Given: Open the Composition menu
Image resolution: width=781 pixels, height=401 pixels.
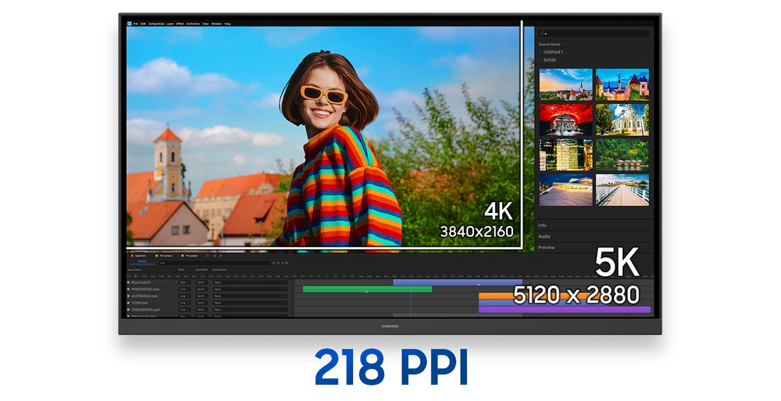Looking at the screenshot, I should click(156, 24).
